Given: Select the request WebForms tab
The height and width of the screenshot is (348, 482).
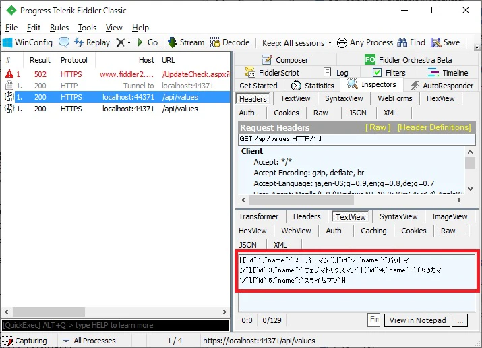Looking at the screenshot, I should tap(394, 98).
